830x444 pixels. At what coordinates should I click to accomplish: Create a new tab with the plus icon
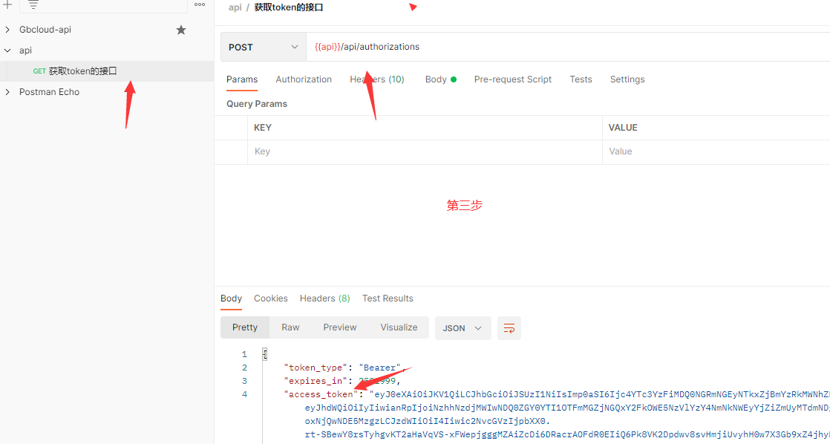coord(8,6)
